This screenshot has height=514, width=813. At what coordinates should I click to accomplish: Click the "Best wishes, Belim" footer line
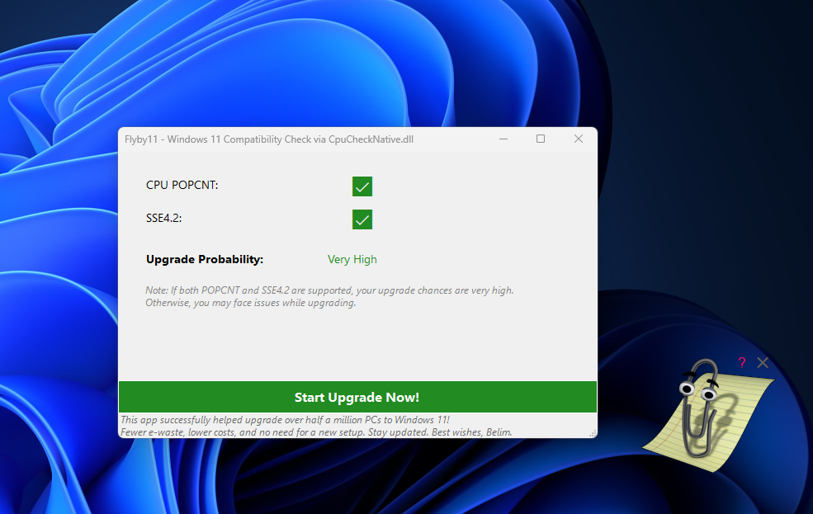coord(316,431)
